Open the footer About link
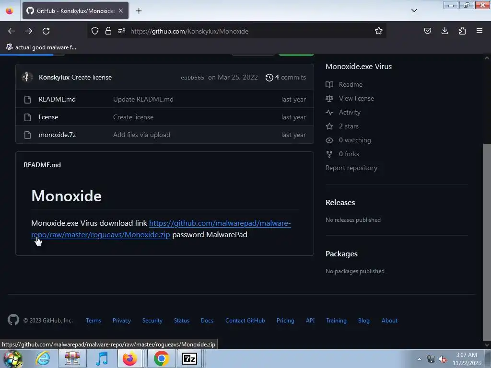Screen dimensions: 491x368 click(389, 321)
